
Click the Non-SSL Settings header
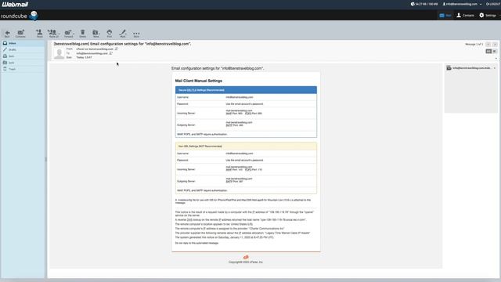[246, 146]
